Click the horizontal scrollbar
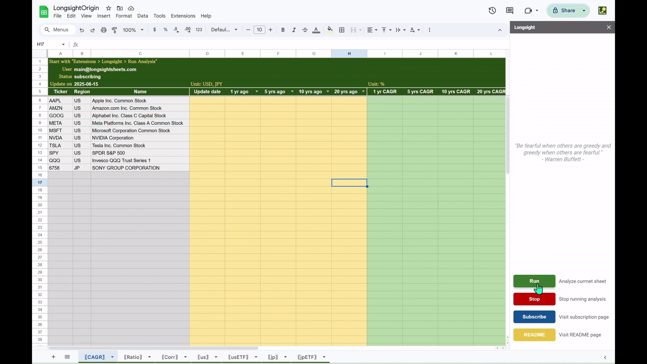Screen dimensions: 647x364 (x=153, y=348)
